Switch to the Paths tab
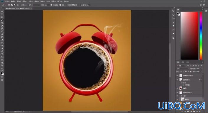Image resolution: width=208 pixels, height=113 pixels. click(188, 62)
